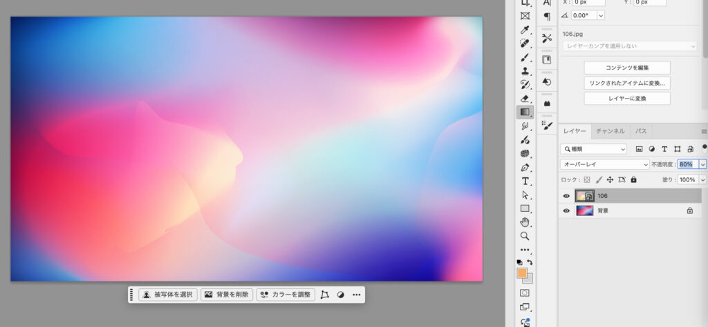This screenshot has height=327, width=708.
Task: Click the コンテンツを編集 button
Action: point(627,68)
